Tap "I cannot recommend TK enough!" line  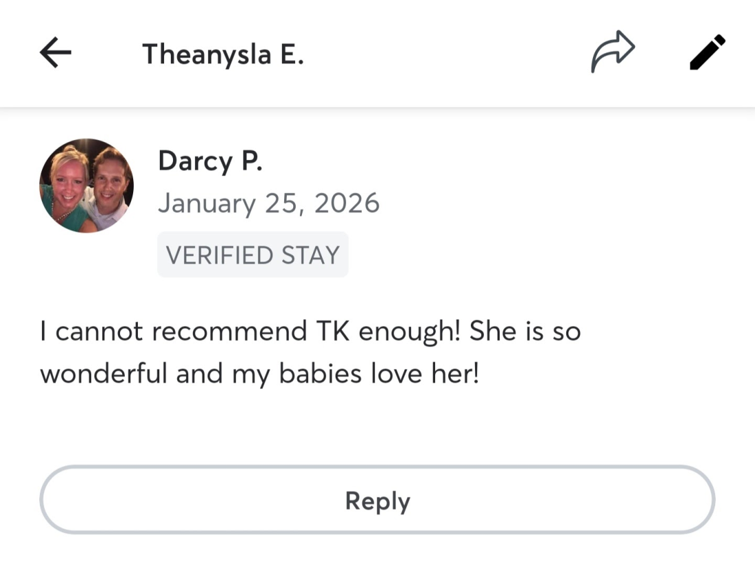pos(253,331)
